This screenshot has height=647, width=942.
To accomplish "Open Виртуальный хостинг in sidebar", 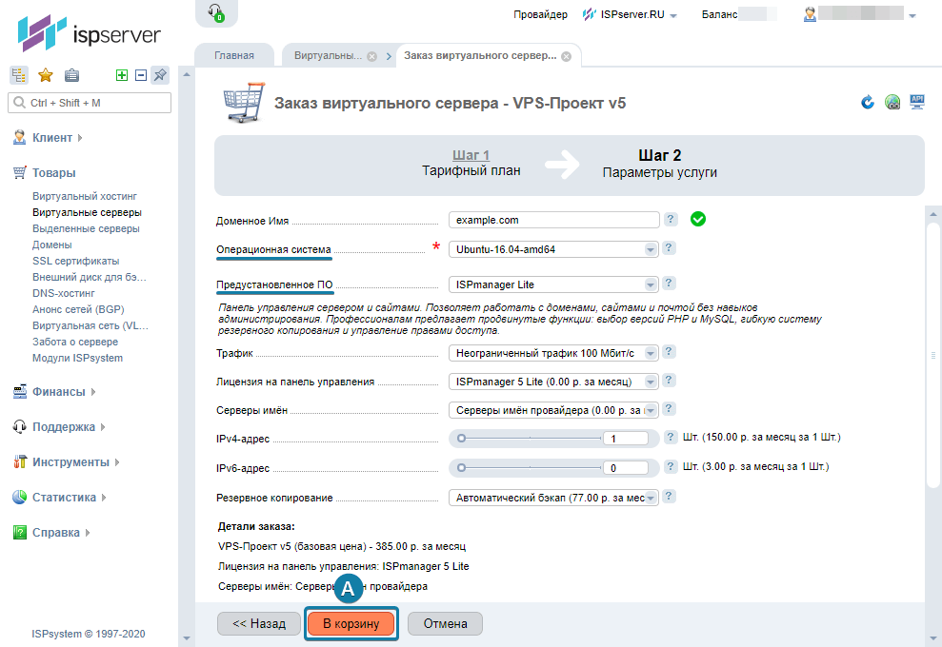I will 85,196.
